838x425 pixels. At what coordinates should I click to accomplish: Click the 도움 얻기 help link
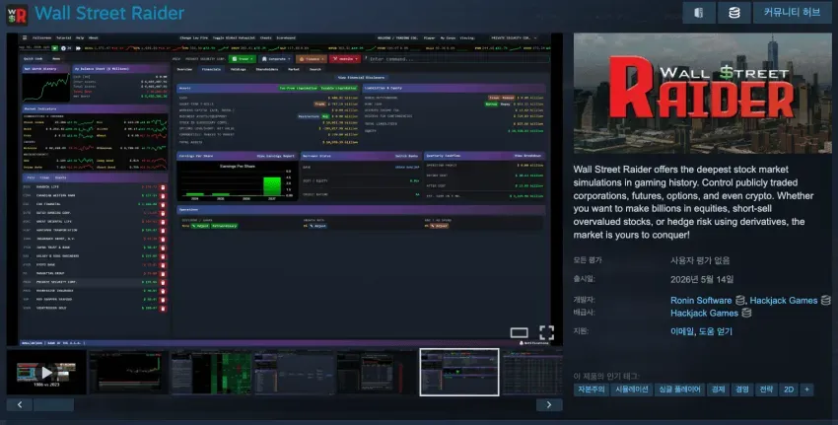click(716, 331)
